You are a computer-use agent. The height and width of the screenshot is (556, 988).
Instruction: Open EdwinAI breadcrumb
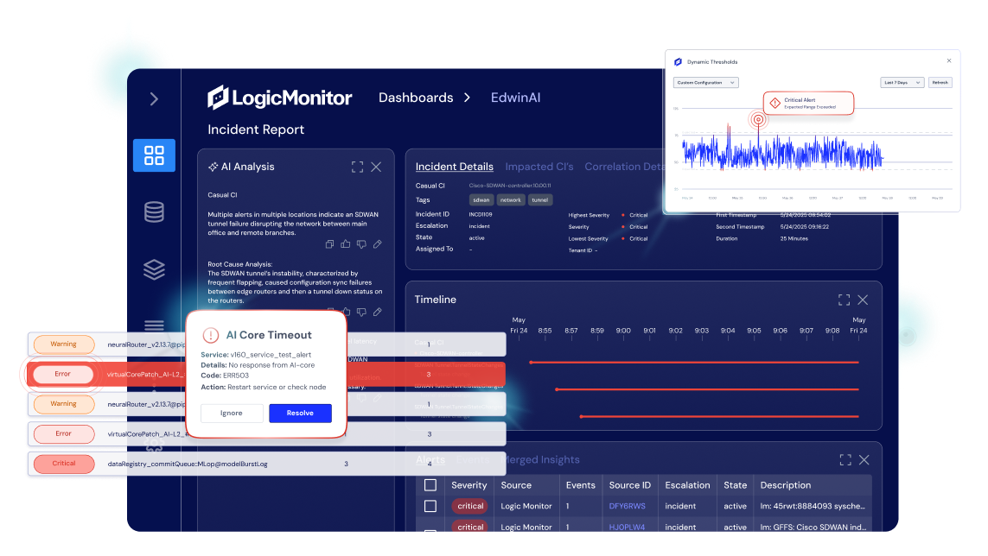515,98
